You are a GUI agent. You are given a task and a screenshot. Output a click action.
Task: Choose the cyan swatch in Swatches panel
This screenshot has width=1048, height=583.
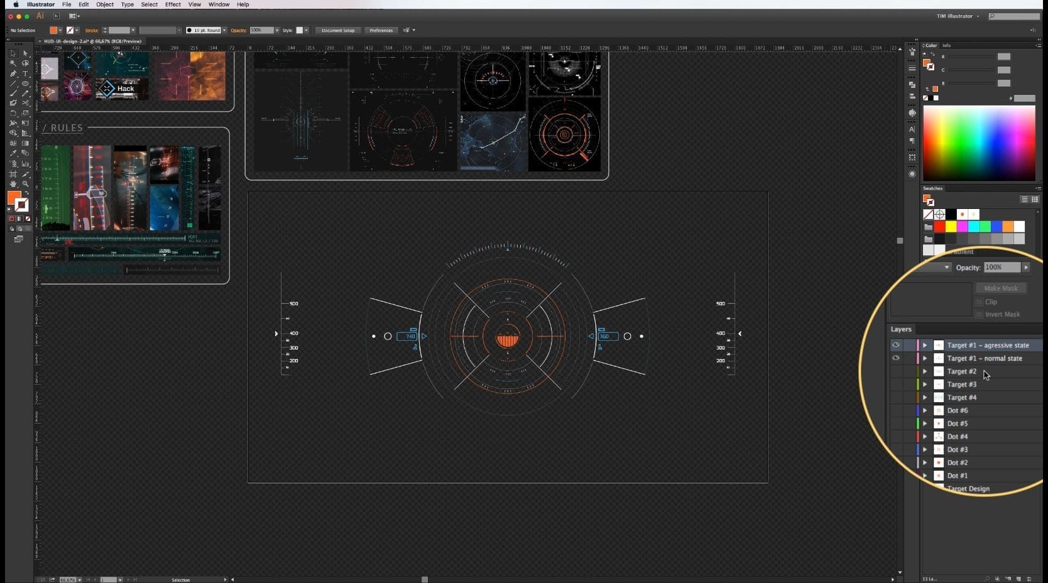973,227
